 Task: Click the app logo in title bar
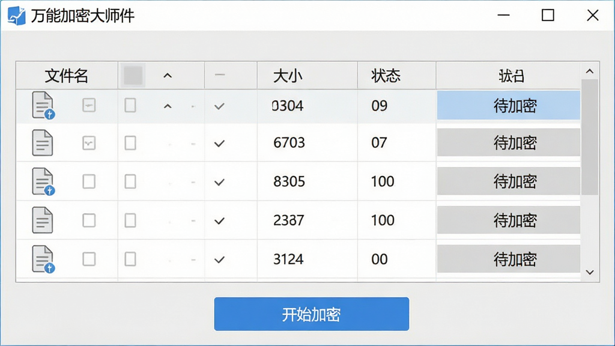pyautogui.click(x=16, y=16)
